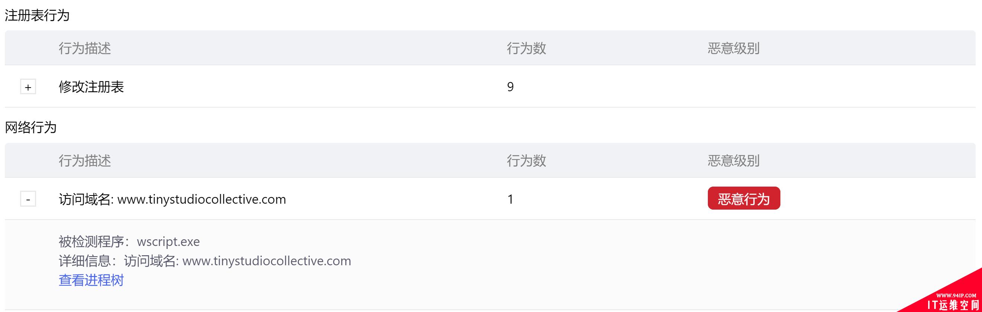The height and width of the screenshot is (312, 982).
Task: Select the 网络行为 section heading
Action: click(31, 128)
